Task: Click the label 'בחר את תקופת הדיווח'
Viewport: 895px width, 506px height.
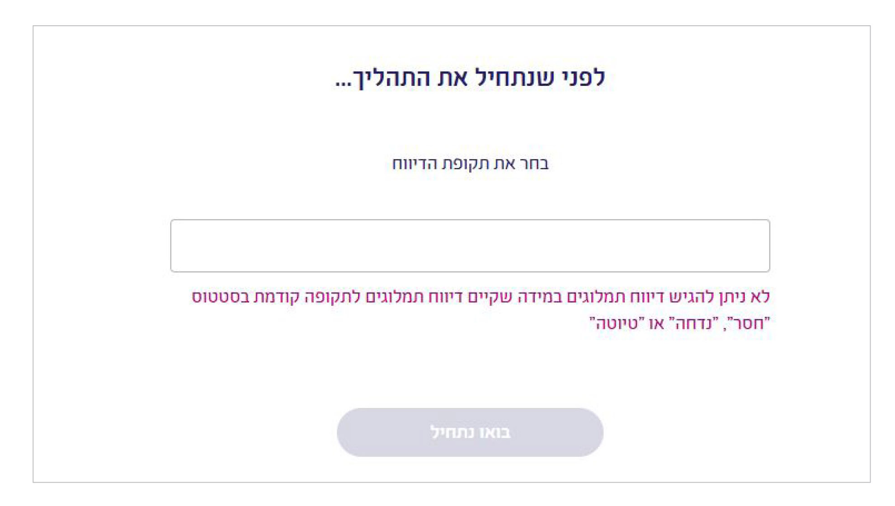Action: [470, 164]
